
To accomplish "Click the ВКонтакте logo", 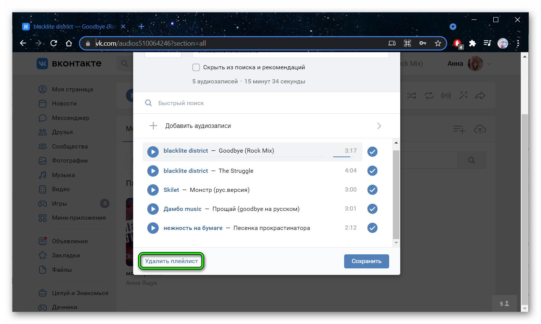I will pos(69,64).
